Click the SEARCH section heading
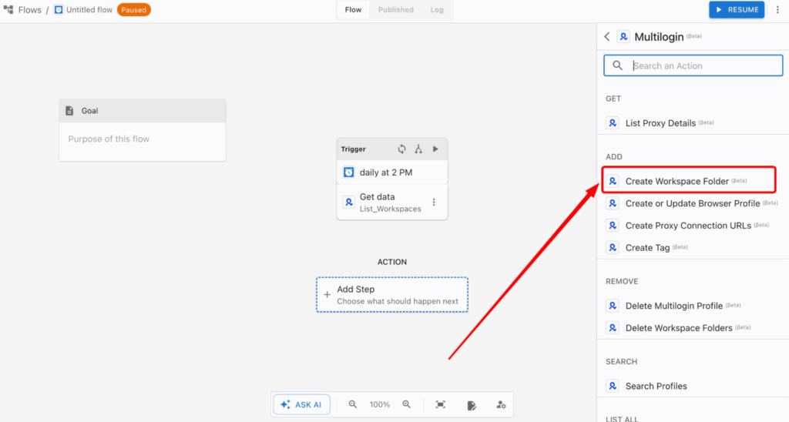Image resolution: width=789 pixels, height=422 pixels. coord(622,362)
